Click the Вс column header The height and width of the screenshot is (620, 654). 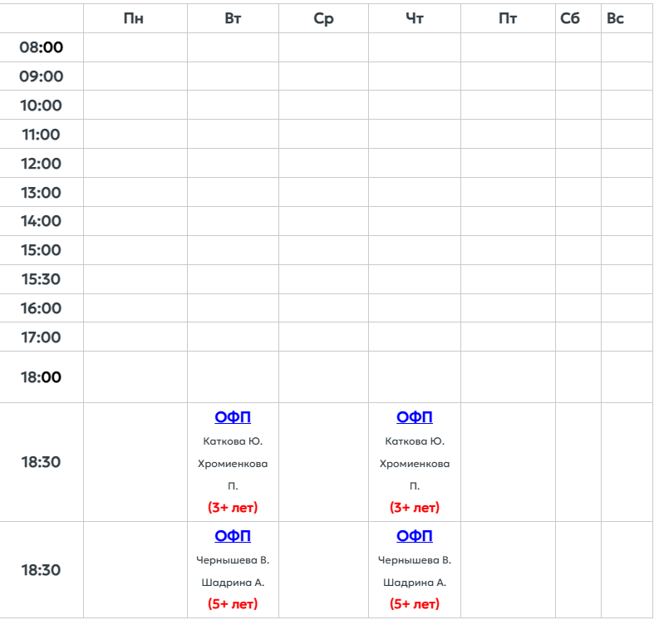tap(615, 18)
